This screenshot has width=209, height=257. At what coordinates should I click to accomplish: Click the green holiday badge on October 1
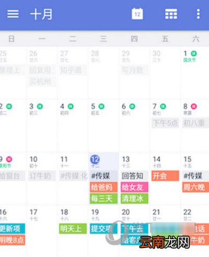[x=194, y=53]
